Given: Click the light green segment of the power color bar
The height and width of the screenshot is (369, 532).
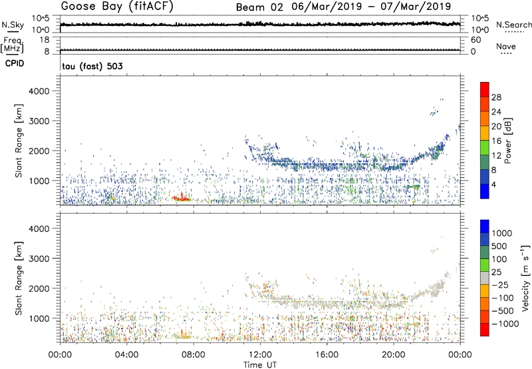Looking at the screenshot, I should click(x=485, y=147).
